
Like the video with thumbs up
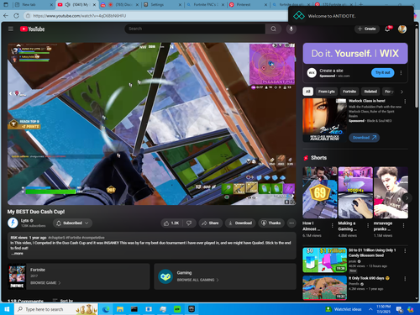[x=171, y=223]
